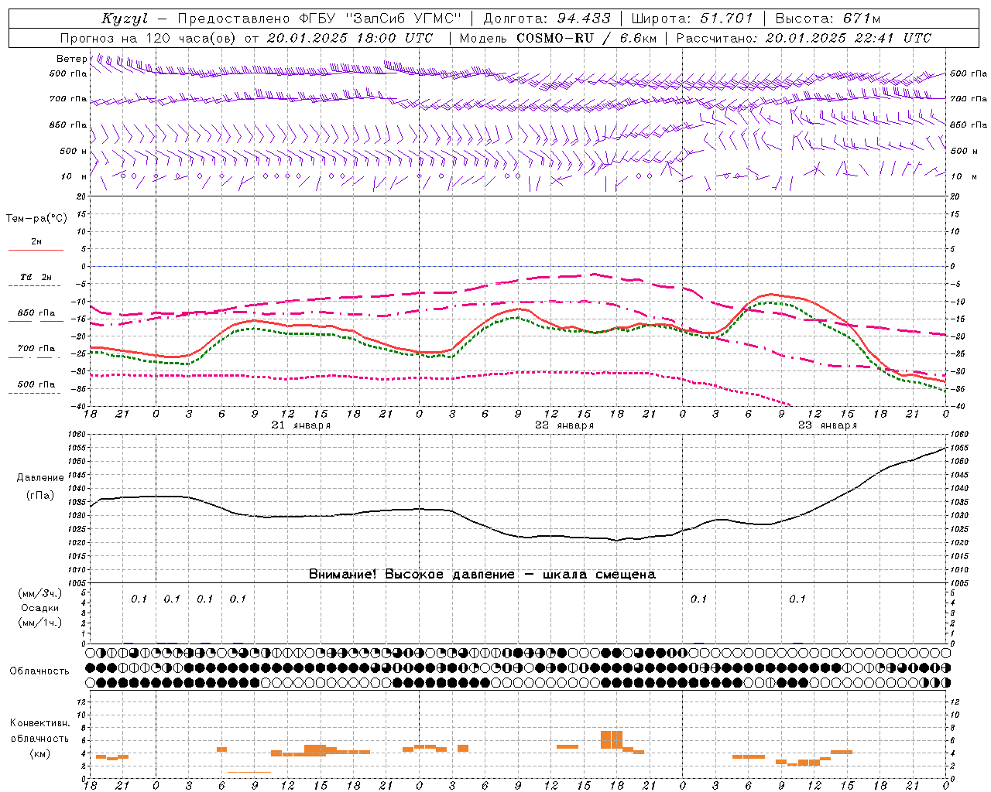The height and width of the screenshot is (792, 991).
Task: Click the "Широта: 51.701" latitude value
Action: (692, 19)
